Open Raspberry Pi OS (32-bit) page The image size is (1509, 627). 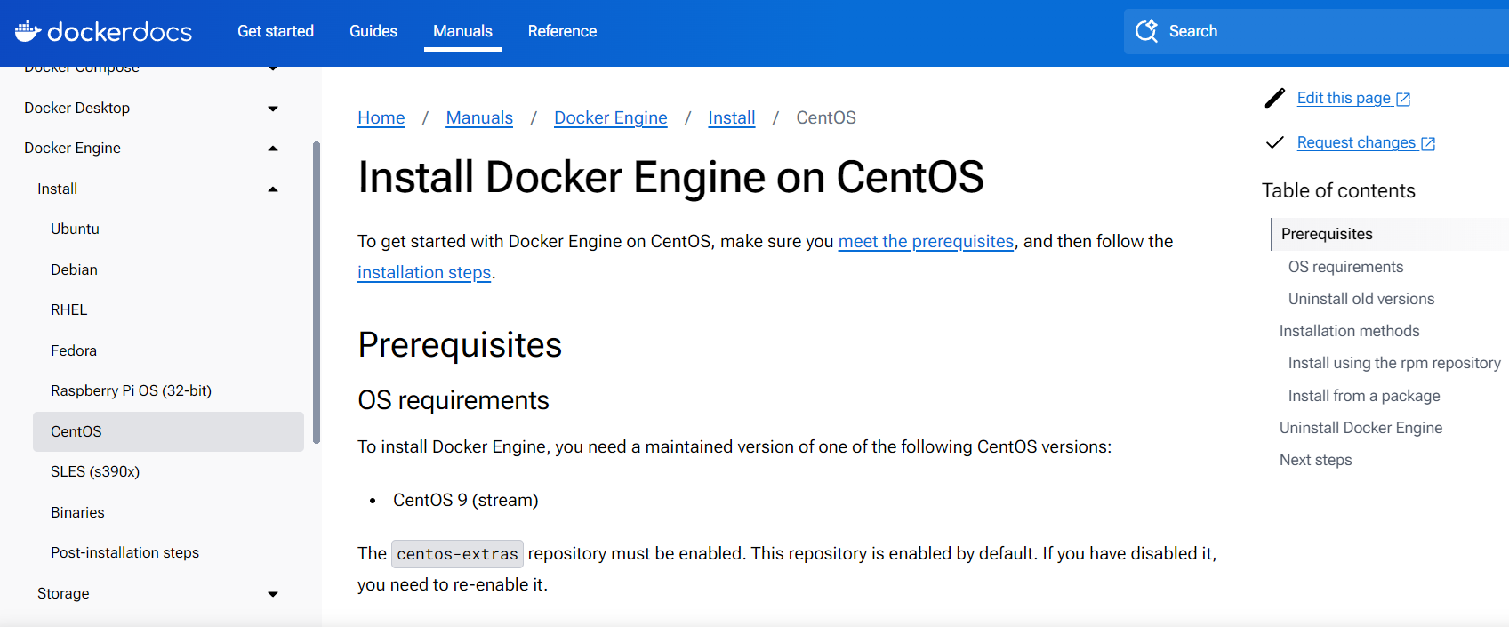click(x=132, y=390)
